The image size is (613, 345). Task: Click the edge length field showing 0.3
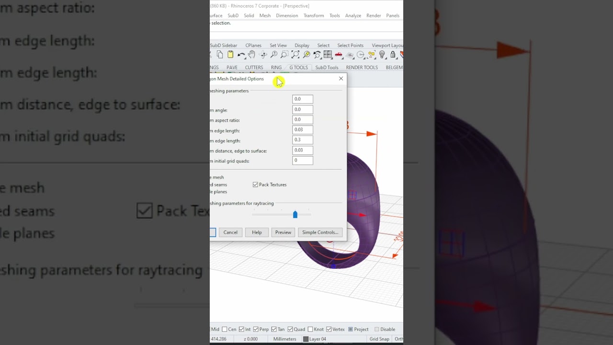point(303,140)
